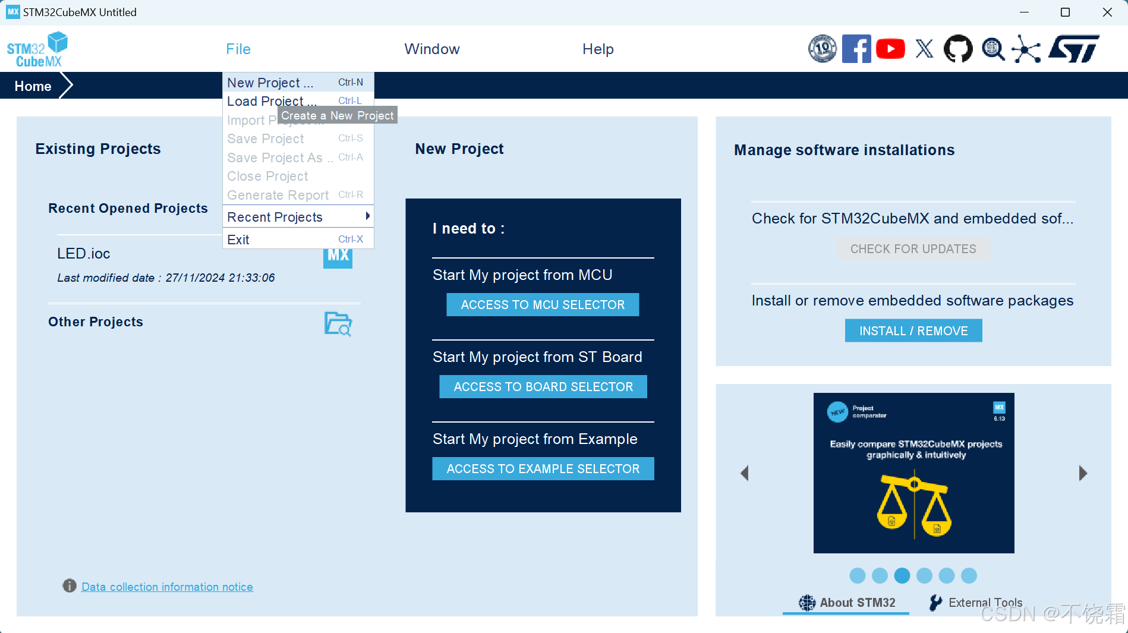Screen dimensions: 1128x633
Task: Click the MX icon beside LED.ioc
Action: click(x=338, y=259)
